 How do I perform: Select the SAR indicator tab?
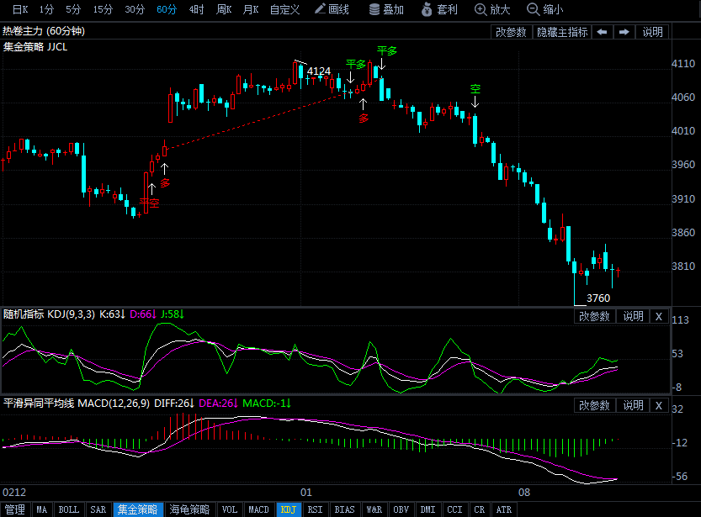(x=98, y=509)
